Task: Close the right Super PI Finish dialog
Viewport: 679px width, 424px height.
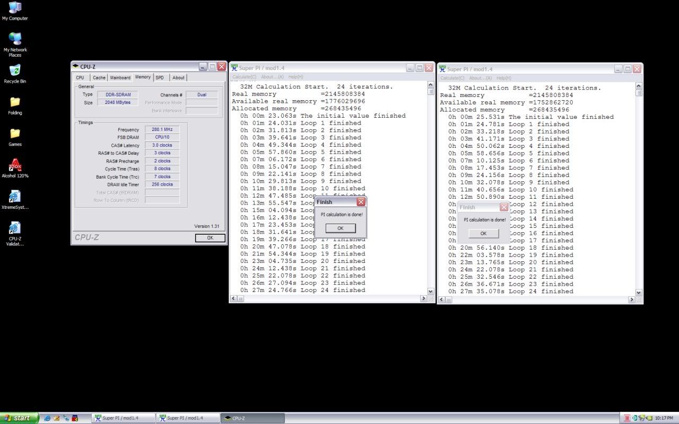Action: pyautogui.click(x=504, y=207)
